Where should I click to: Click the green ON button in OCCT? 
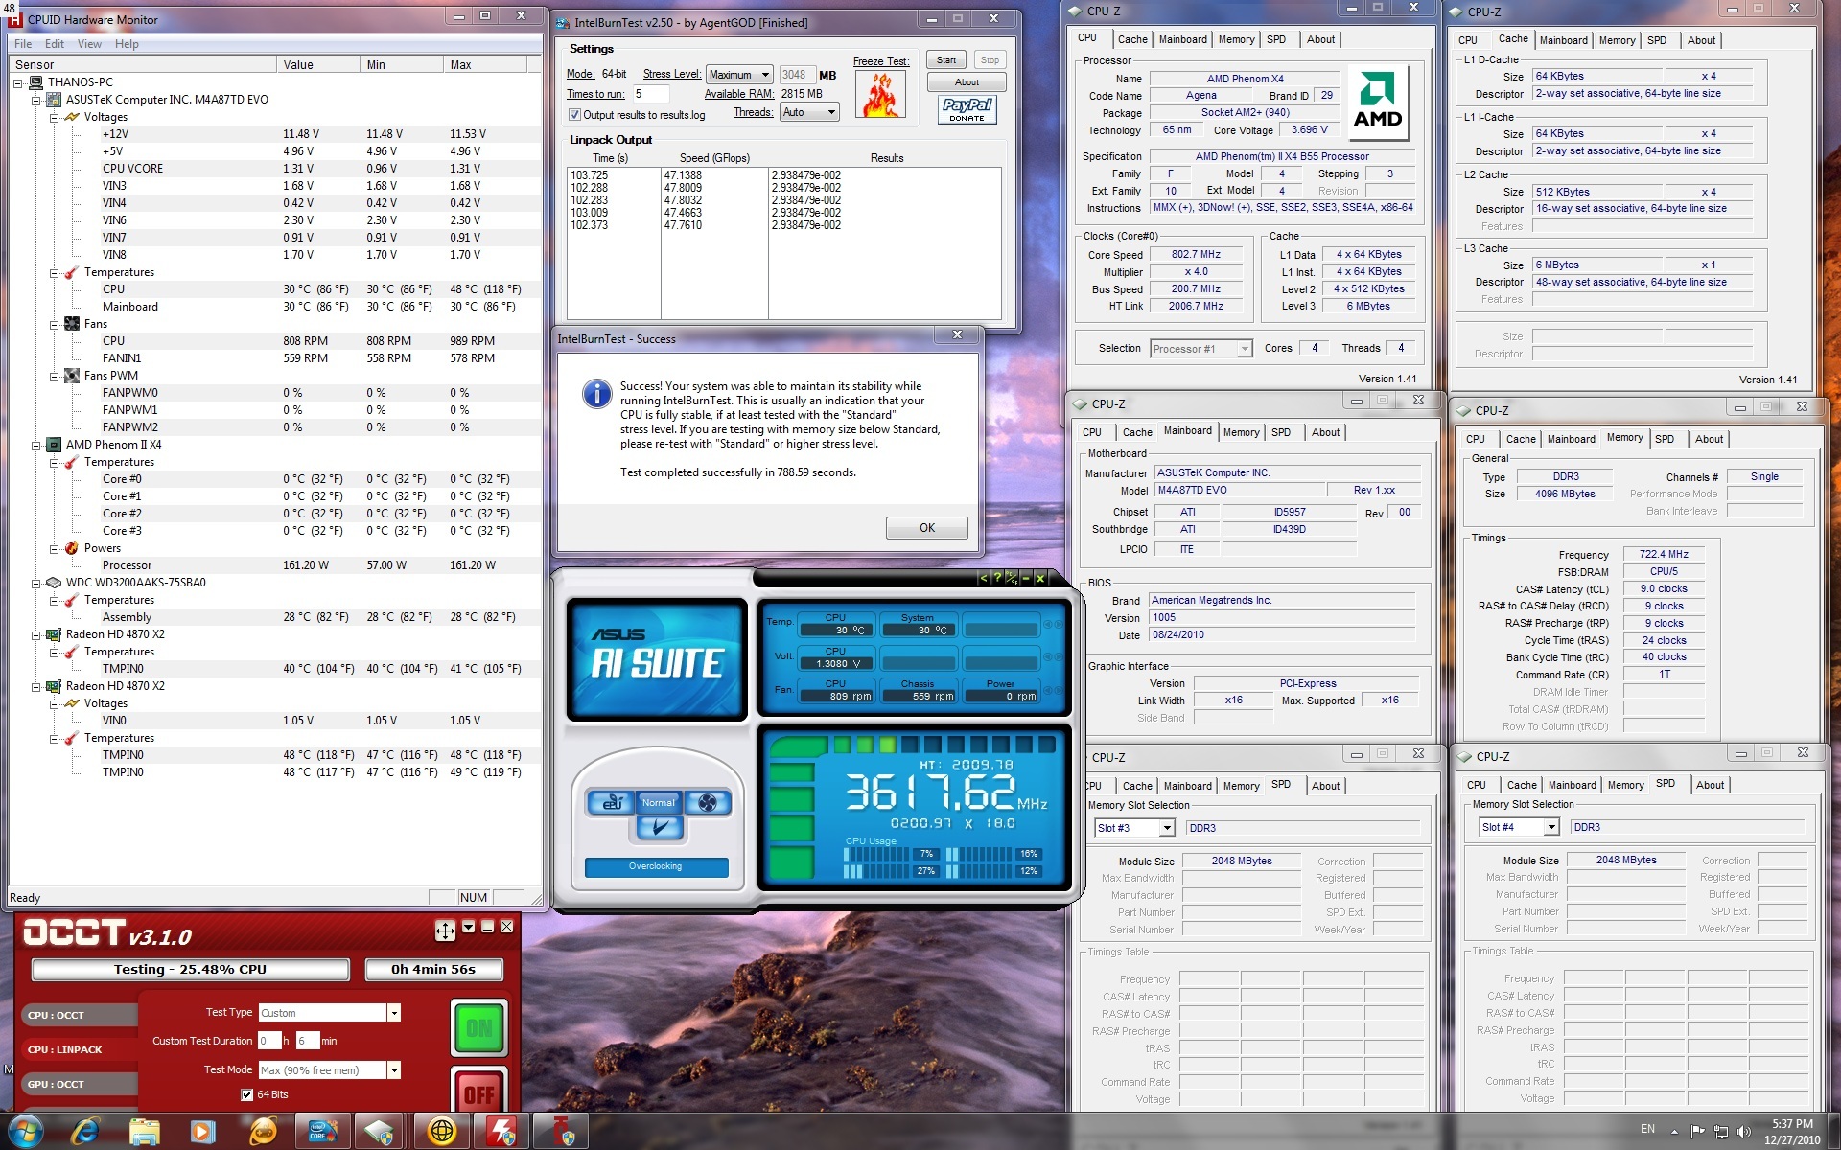coord(478,1028)
